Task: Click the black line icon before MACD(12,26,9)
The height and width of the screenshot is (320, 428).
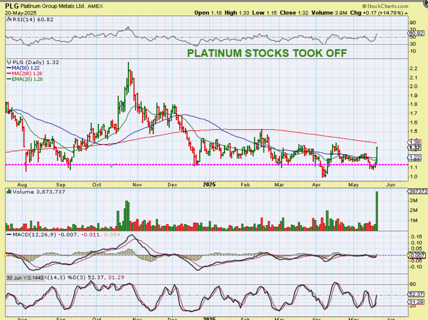Action: pyautogui.click(x=9, y=235)
